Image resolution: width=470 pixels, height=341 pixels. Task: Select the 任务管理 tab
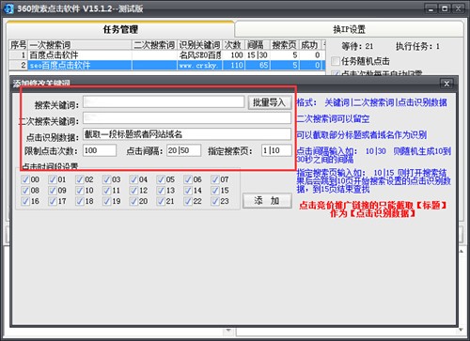tap(120, 29)
